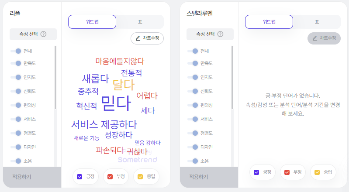Select the 워드 맵 tab in 스텔라루멘 panel
Screen dimensions: 349x192
point(269,22)
